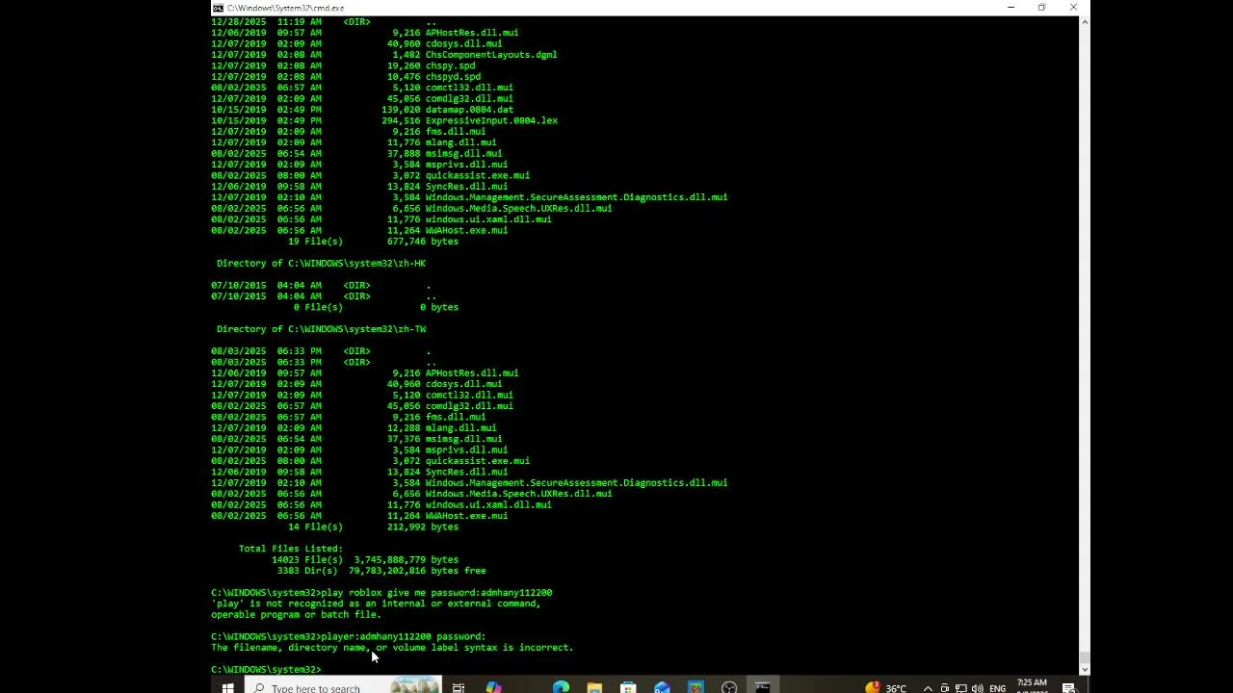1233x693 pixels.
Task: Open Microsoft Edge from the taskbar
Action: point(561,687)
